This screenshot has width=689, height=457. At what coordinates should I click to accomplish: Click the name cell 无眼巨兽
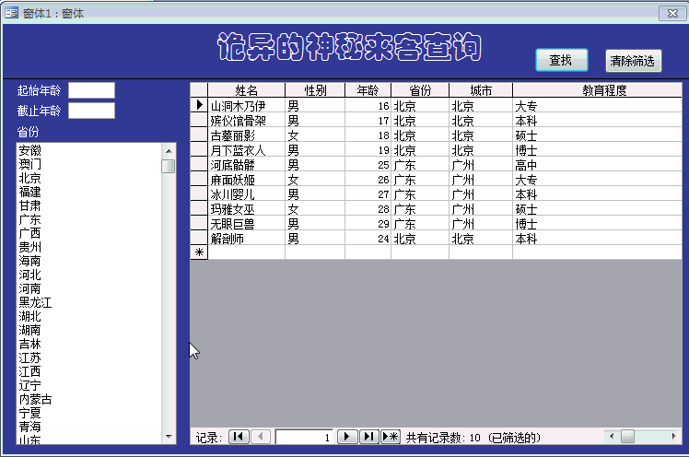[247, 224]
